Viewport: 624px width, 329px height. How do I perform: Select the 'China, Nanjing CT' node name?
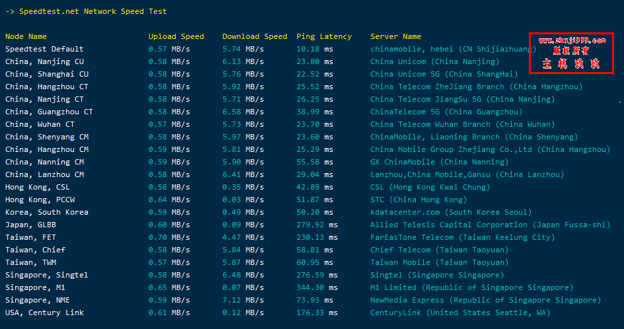[x=45, y=99]
